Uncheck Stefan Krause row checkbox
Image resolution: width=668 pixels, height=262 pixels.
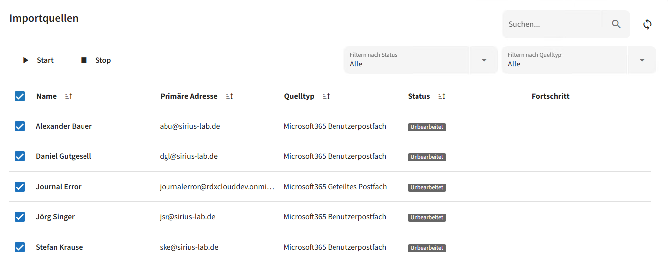[x=20, y=247]
